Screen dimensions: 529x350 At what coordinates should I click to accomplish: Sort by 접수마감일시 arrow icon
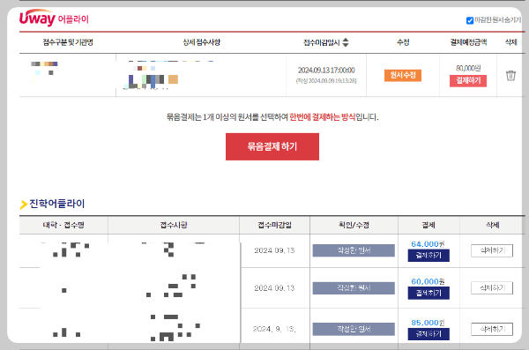(346, 42)
